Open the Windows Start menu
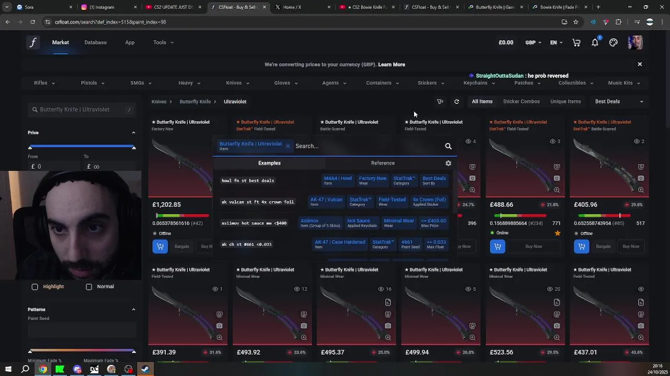Screen dimensions: 670x376 pos(8,369)
